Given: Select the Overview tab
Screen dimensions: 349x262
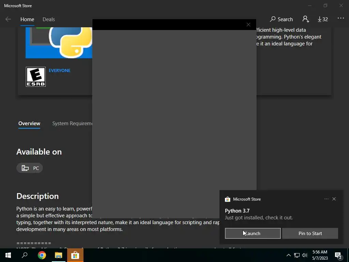Looking at the screenshot, I should pyautogui.click(x=29, y=123).
